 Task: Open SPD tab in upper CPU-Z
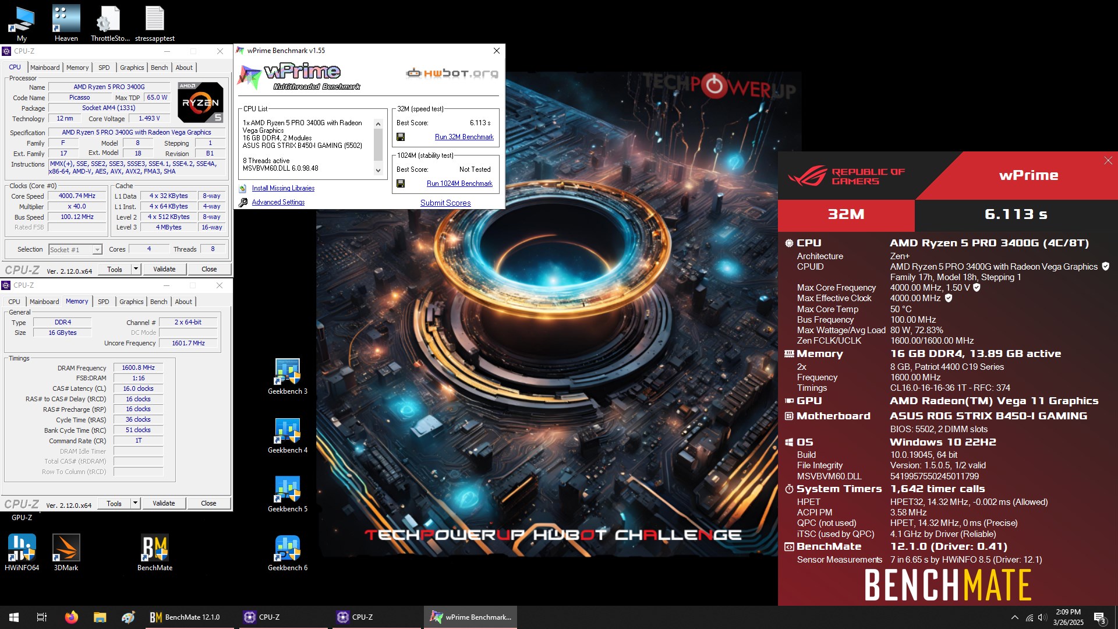pyautogui.click(x=104, y=68)
